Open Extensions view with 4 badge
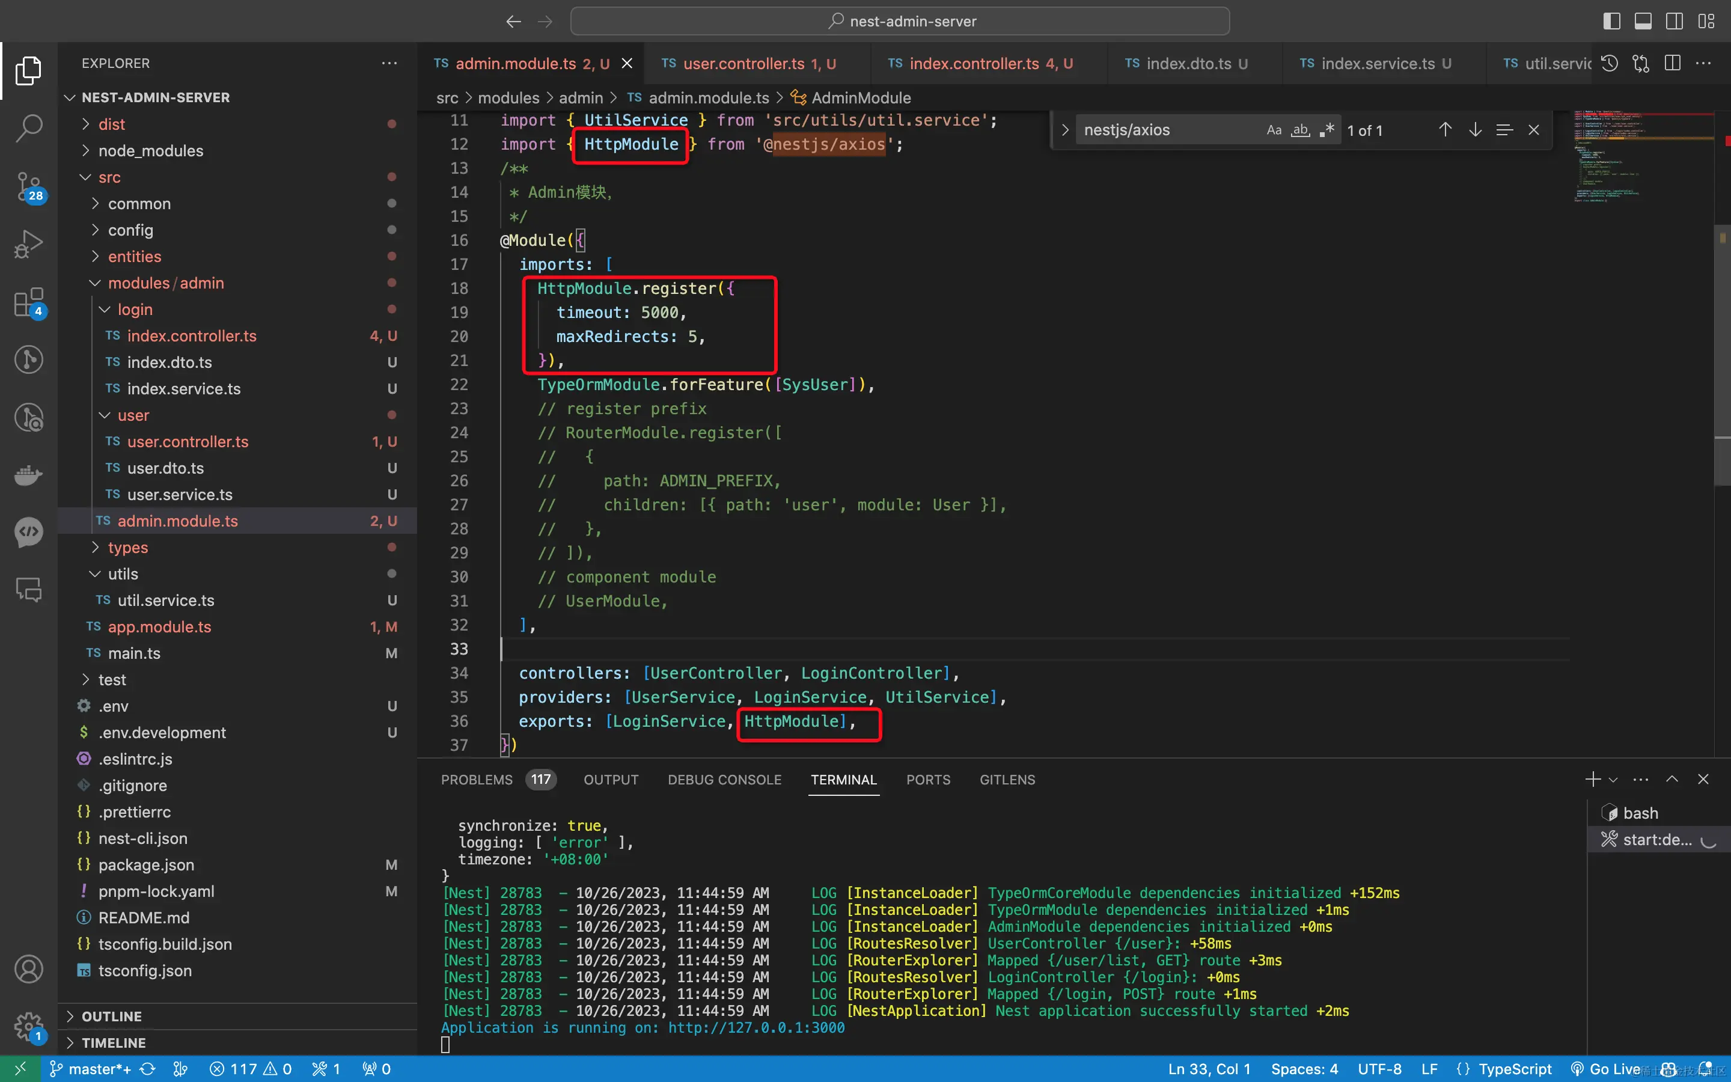The width and height of the screenshot is (1731, 1082). 29,302
